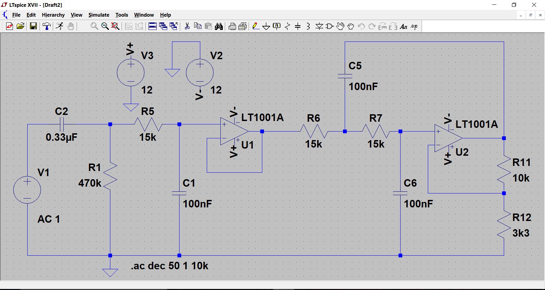Select the Diode placement tool

tap(319, 26)
